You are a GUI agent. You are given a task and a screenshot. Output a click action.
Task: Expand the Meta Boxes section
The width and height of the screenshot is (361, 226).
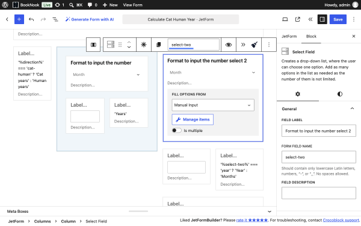[x=270, y=212]
